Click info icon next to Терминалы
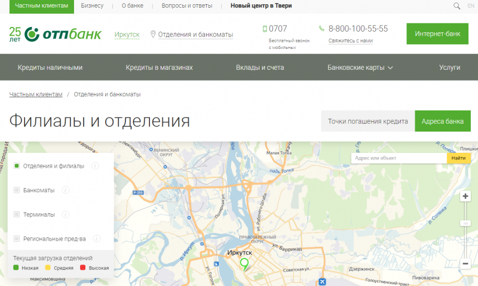478x286 pixels. pyautogui.click(x=66, y=214)
